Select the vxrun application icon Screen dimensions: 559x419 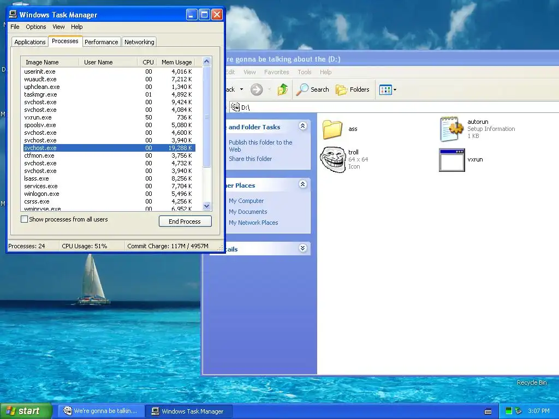(451, 160)
